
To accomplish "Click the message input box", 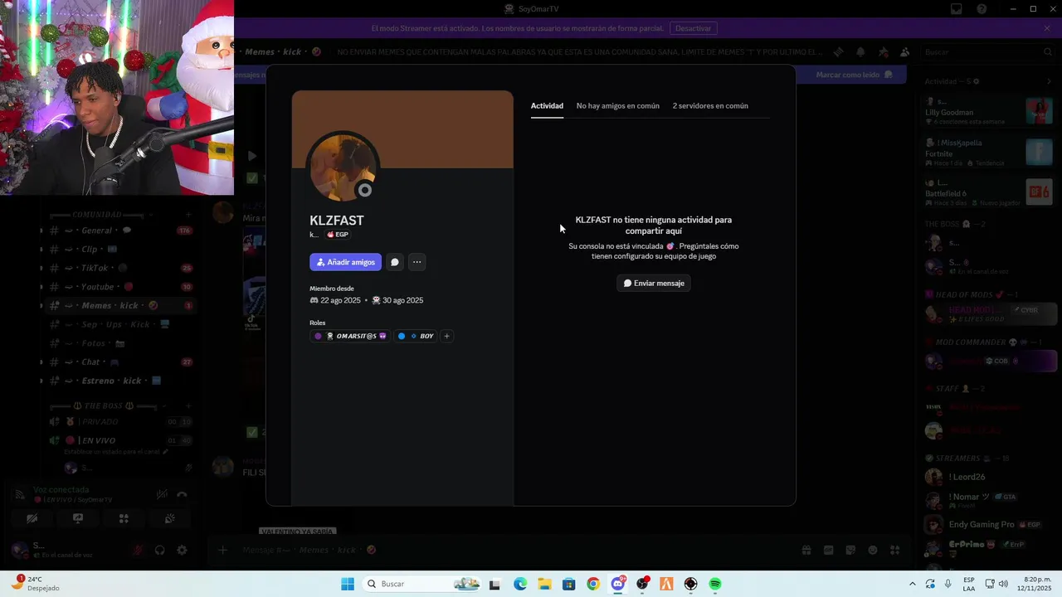I will (514, 550).
